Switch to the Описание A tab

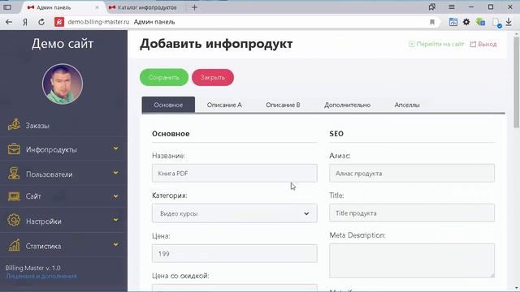tap(224, 105)
